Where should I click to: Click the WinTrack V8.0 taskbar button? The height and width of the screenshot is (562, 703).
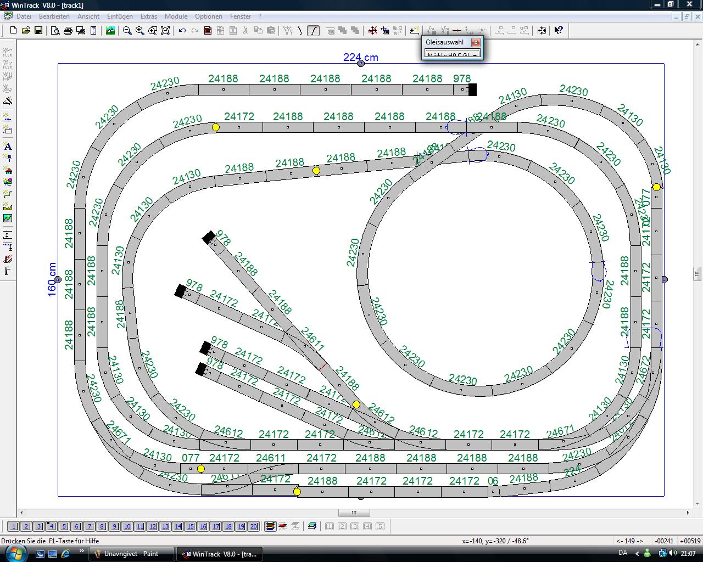(220, 554)
